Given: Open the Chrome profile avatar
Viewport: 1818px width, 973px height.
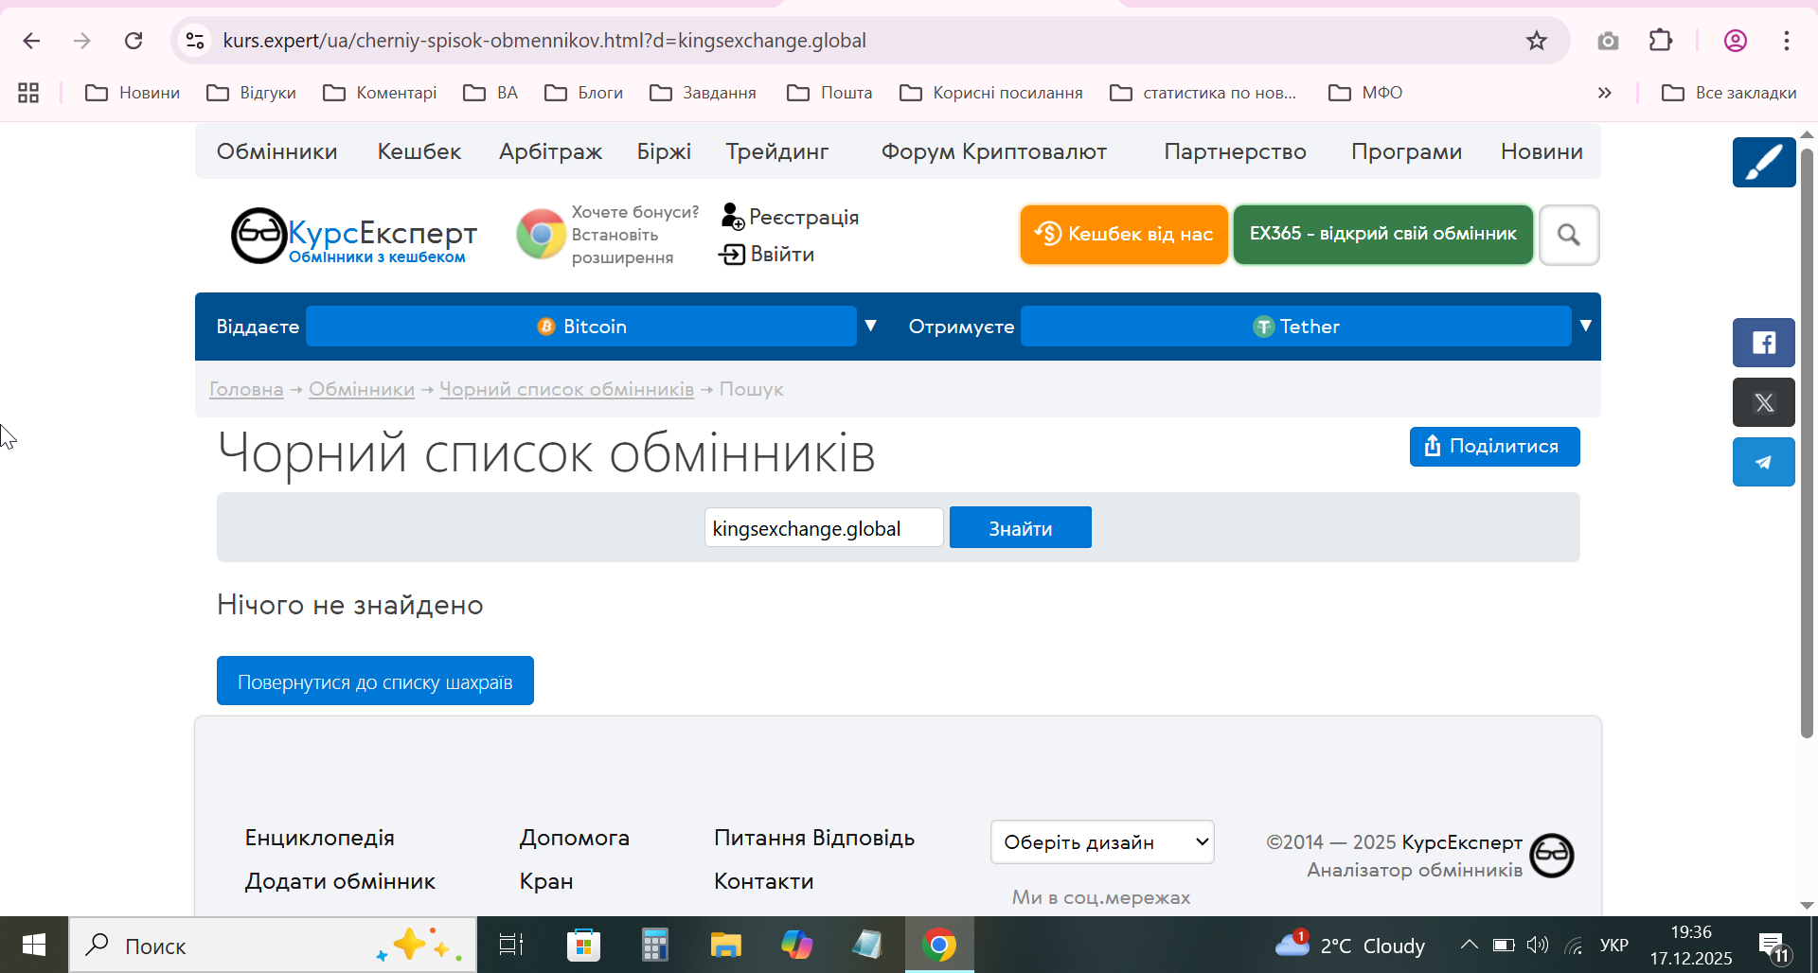Looking at the screenshot, I should 1736,41.
